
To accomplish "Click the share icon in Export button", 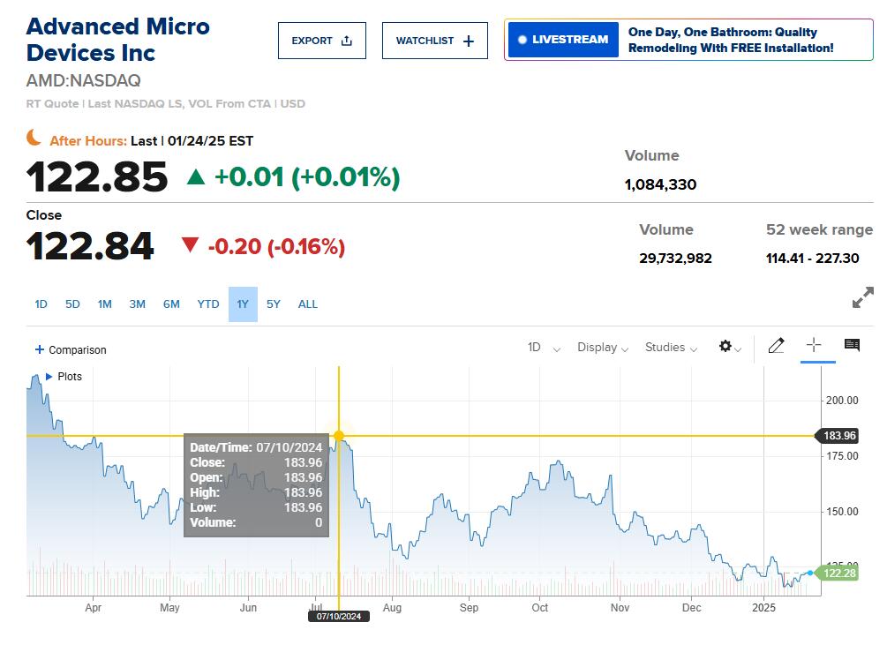I will [346, 41].
